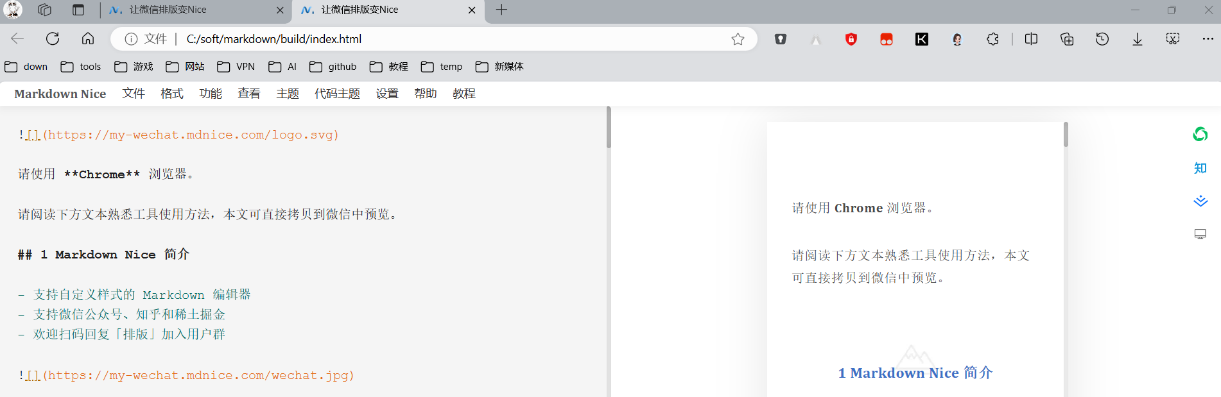Open the 帮助 menu
Viewport: 1221px width, 397px height.
426,94
